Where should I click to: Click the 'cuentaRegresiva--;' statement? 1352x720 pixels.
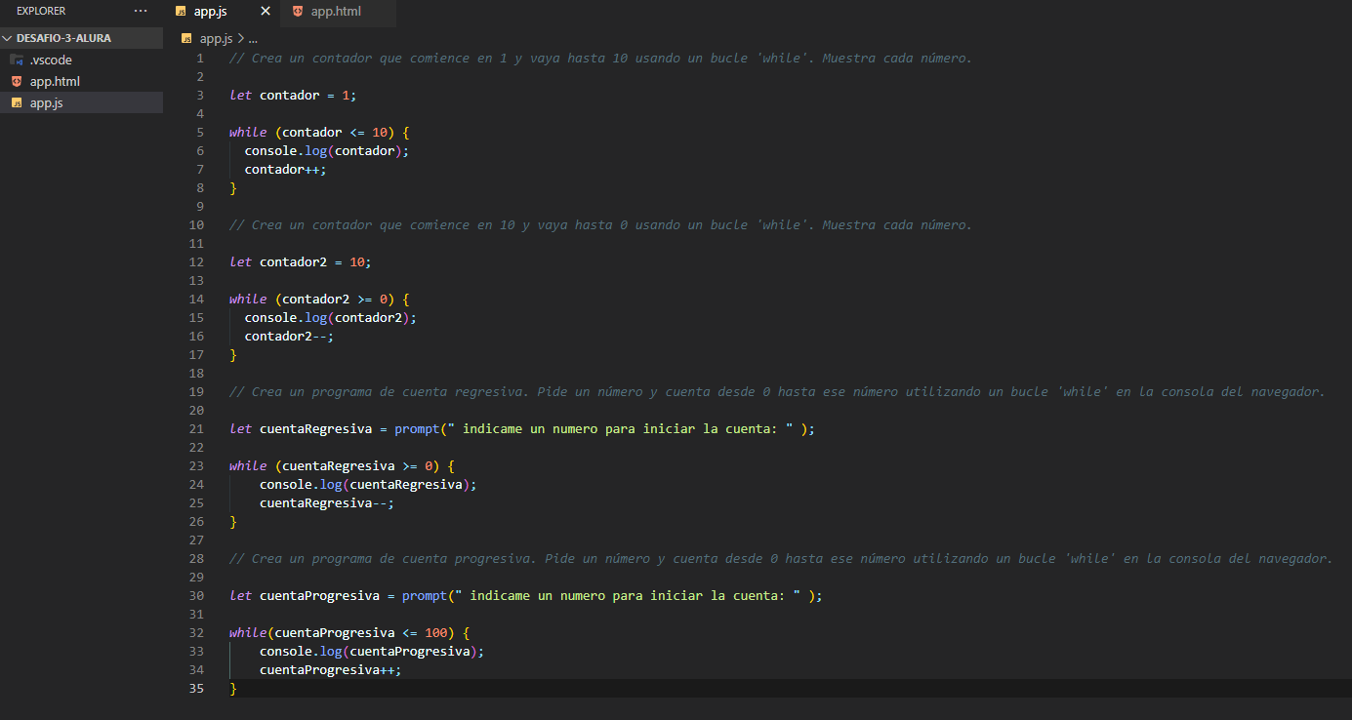[327, 503]
